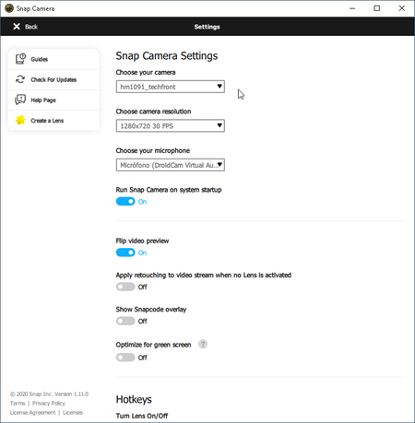Click the arrow of the 1280x720 30 FPS combo box
This screenshot has width=415, height=423.
[x=219, y=125]
